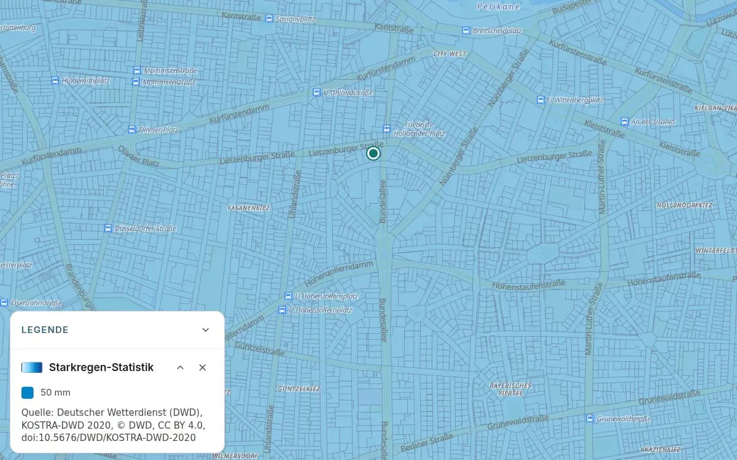Click the Savignyplatz transit stop icon
Viewport: 737px width, 460px height.
[x=269, y=19]
